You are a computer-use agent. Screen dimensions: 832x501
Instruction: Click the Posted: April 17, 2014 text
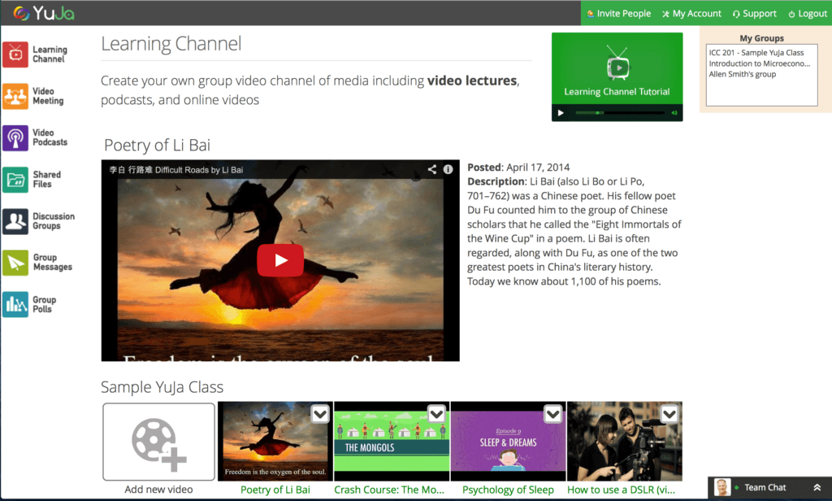518,168
